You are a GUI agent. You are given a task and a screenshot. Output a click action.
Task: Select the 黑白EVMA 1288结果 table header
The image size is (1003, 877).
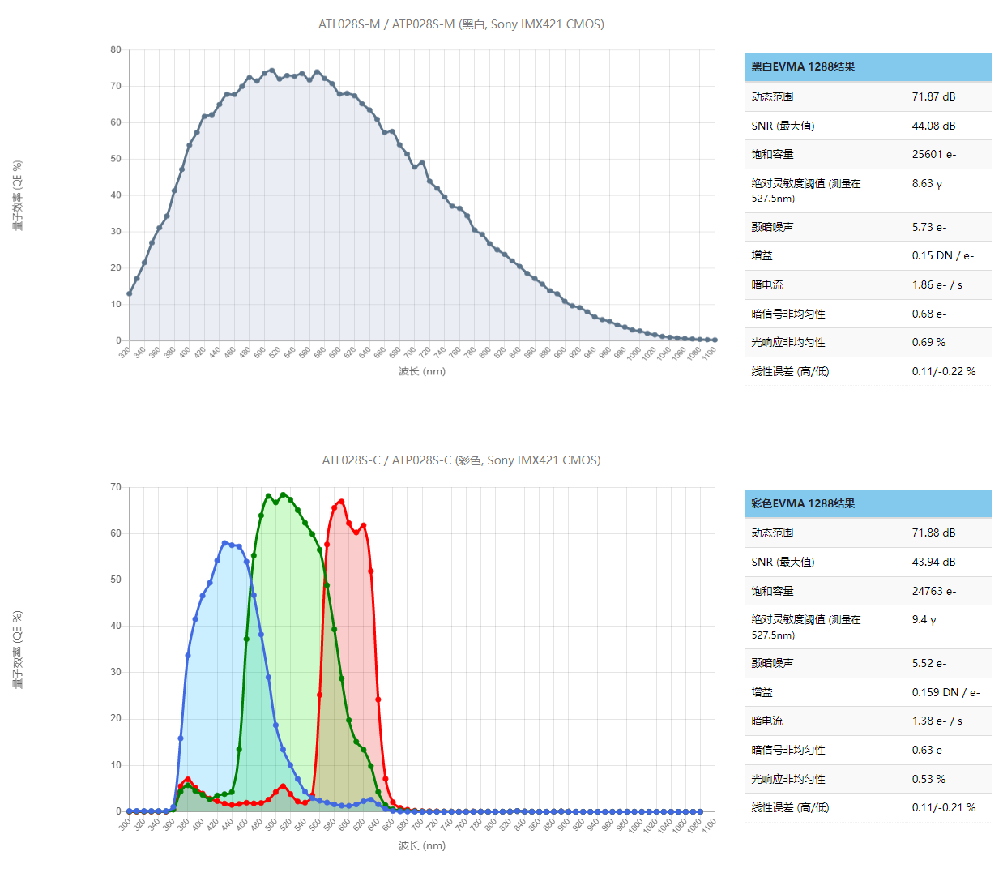[803, 67]
